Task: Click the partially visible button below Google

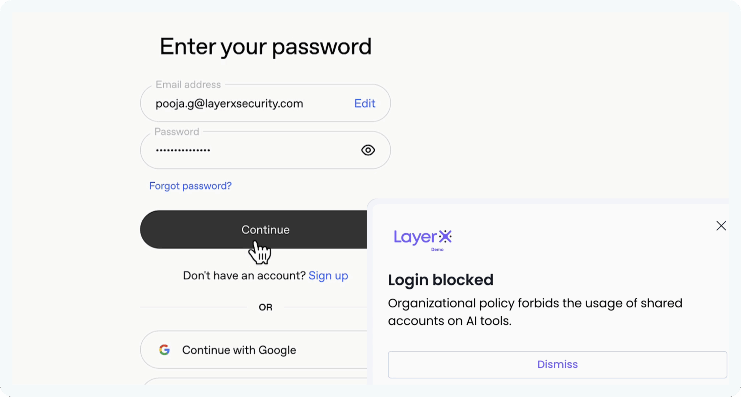Action: click(x=255, y=381)
